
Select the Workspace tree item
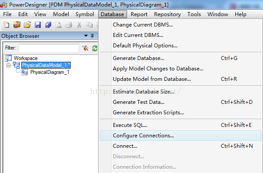pos(26,58)
